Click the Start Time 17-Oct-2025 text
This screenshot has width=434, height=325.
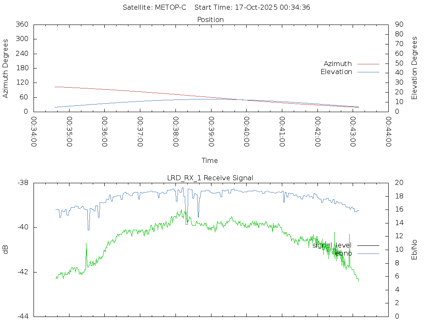click(x=253, y=8)
